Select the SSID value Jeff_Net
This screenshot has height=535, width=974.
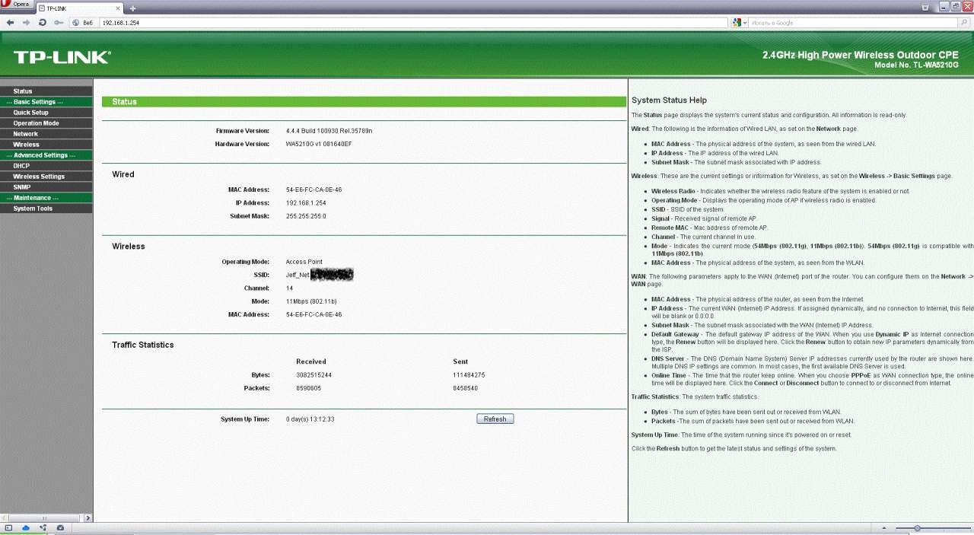pos(298,275)
